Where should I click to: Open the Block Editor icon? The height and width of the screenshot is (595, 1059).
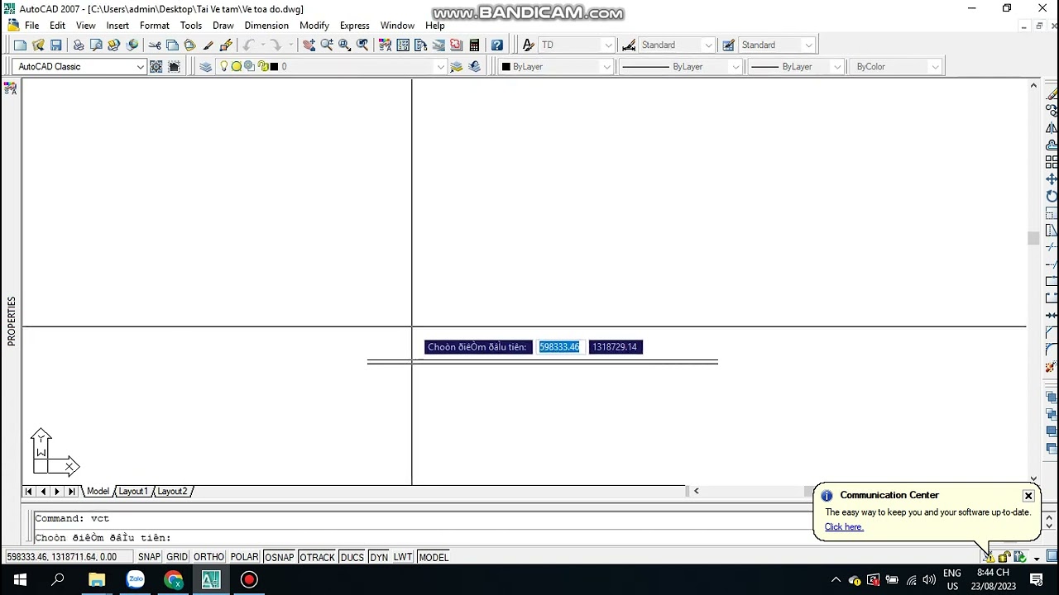point(226,45)
